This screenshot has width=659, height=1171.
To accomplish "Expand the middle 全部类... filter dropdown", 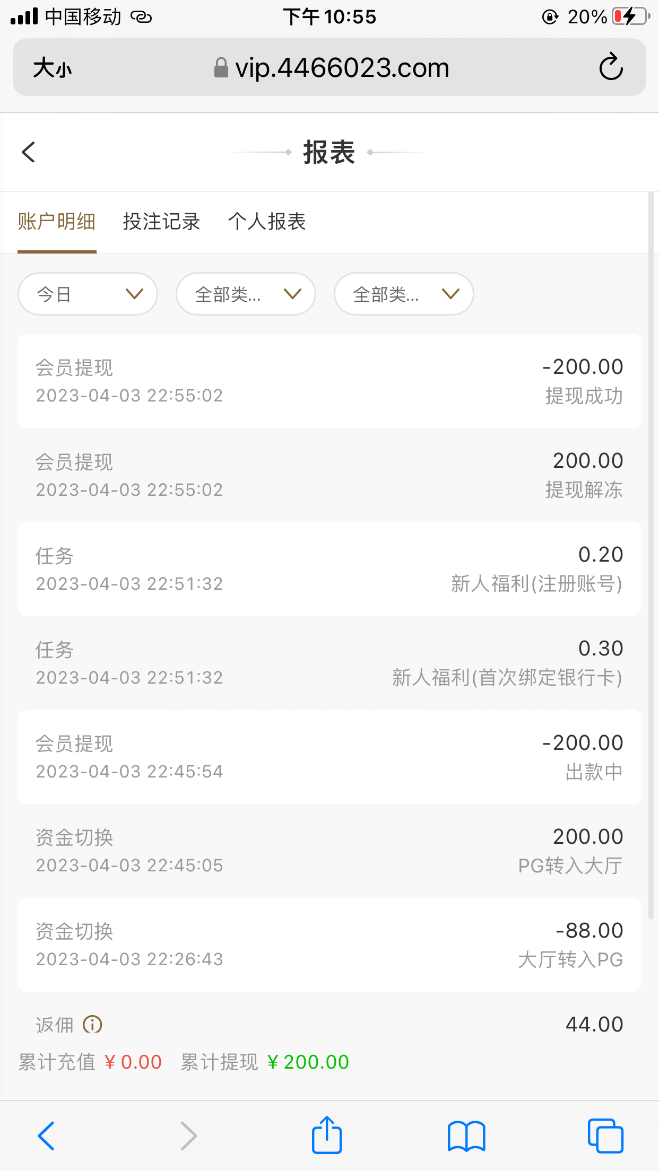I will click(x=246, y=294).
